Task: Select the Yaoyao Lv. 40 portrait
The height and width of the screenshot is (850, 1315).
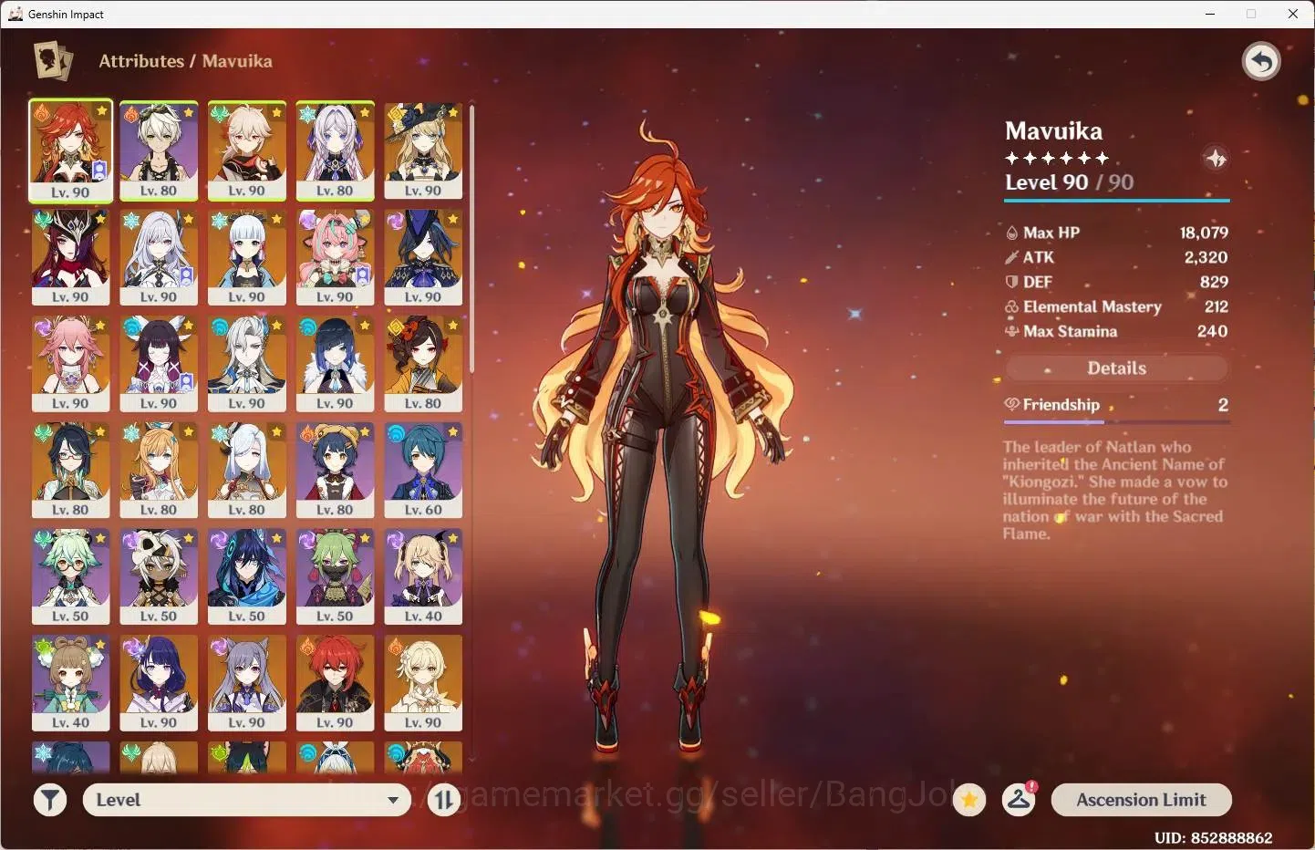Action: pos(71,684)
